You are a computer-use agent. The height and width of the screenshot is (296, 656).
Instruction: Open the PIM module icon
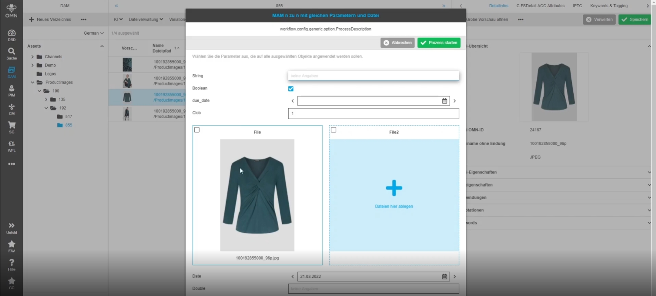(x=11, y=91)
